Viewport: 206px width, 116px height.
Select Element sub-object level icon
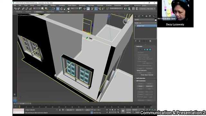[x=150, y=50]
